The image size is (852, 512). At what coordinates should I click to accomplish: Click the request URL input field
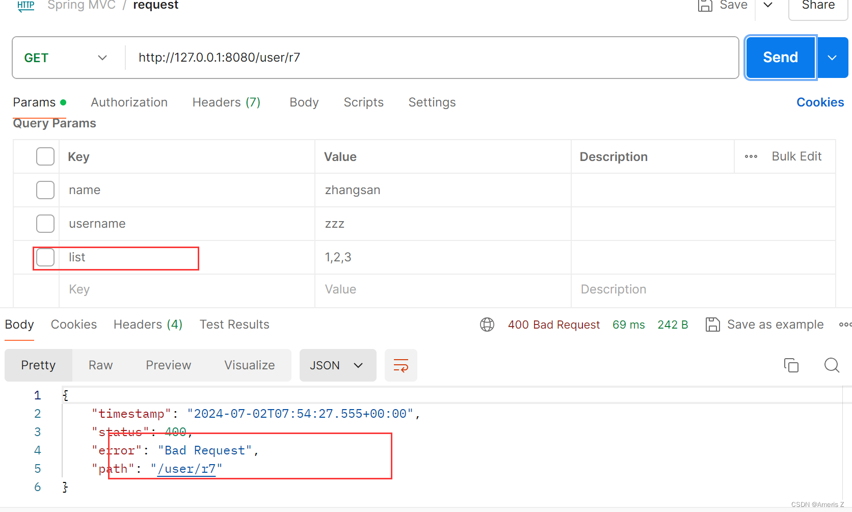pyautogui.click(x=432, y=58)
